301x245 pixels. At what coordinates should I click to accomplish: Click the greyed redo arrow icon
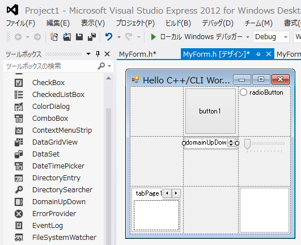[129, 37]
